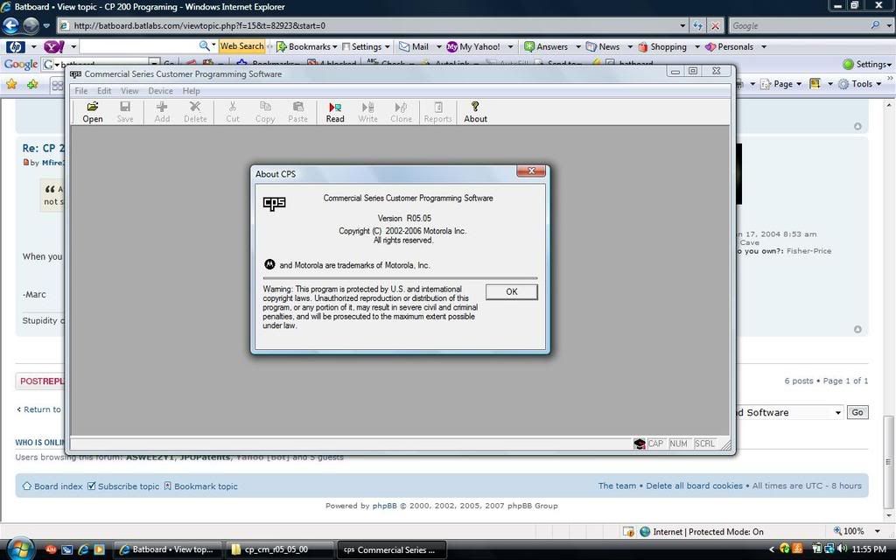Screen dimensions: 896x560
Task: Click the Windows Start orb
Action: pos(19,549)
